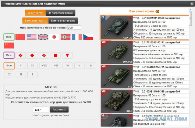
Task: Select the United Kingdom flag filter
Action: click(43, 37)
